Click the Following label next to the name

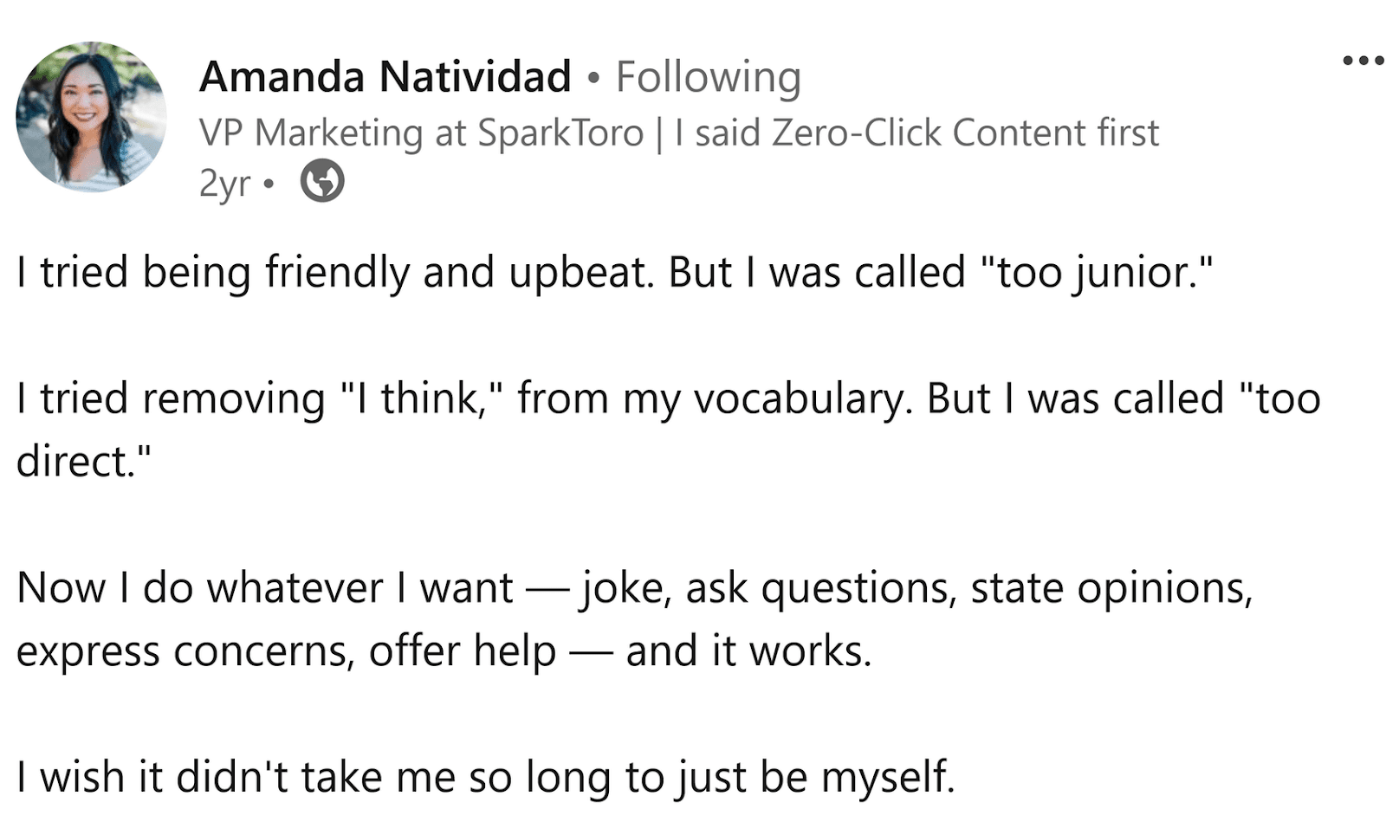[x=709, y=76]
